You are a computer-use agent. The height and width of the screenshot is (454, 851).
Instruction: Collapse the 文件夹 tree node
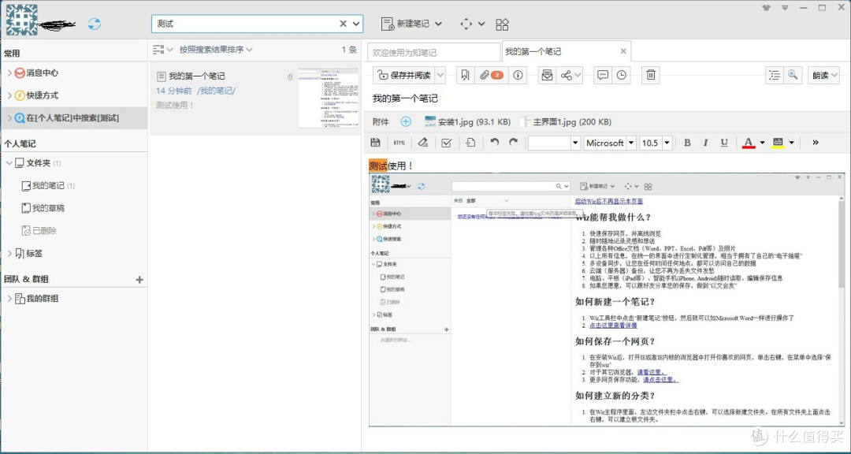click(9, 163)
